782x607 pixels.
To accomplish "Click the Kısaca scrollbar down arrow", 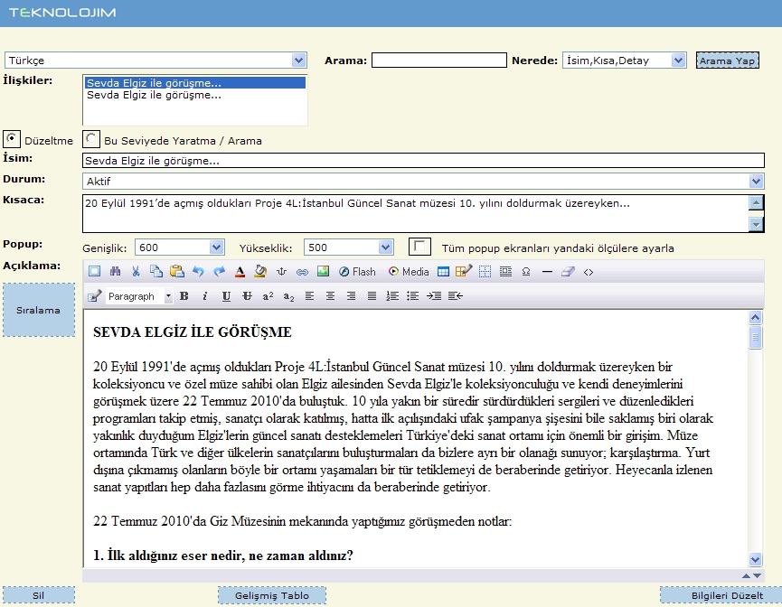I will (756, 225).
